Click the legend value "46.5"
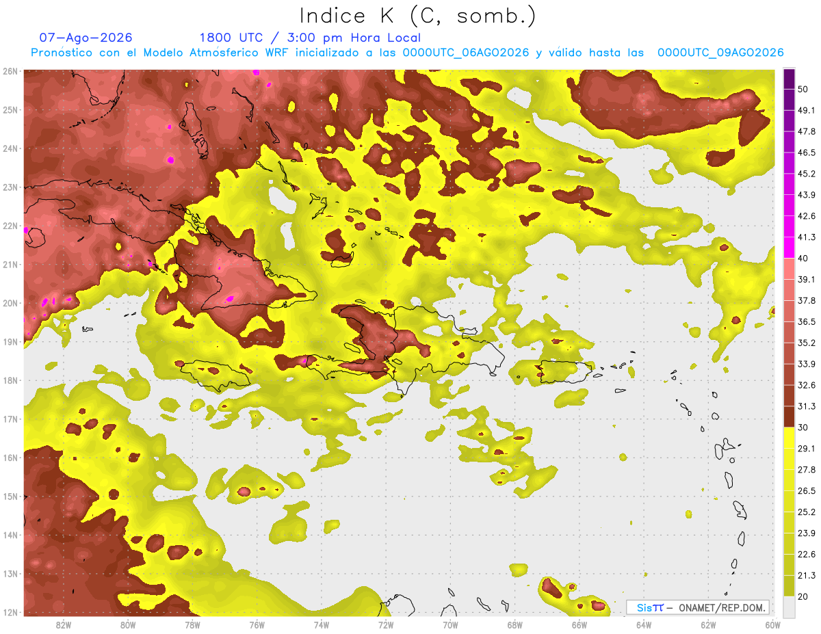 point(807,153)
